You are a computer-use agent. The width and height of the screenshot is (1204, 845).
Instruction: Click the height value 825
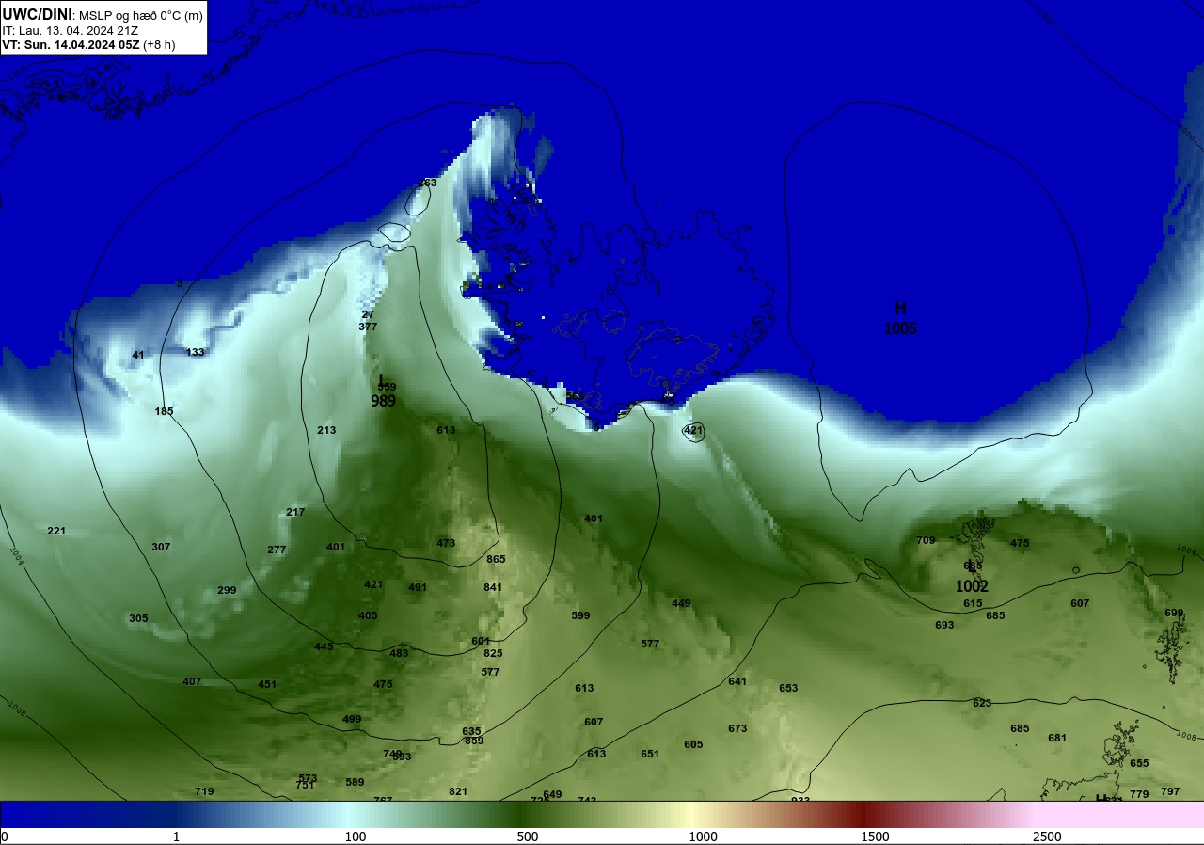pyautogui.click(x=493, y=653)
